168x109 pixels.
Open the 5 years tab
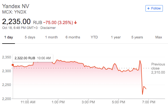pos(137,37)
